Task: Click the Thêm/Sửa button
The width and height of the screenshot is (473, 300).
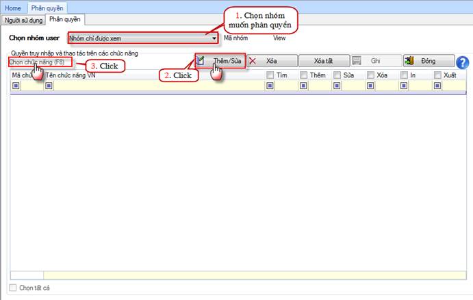Action: (220, 61)
